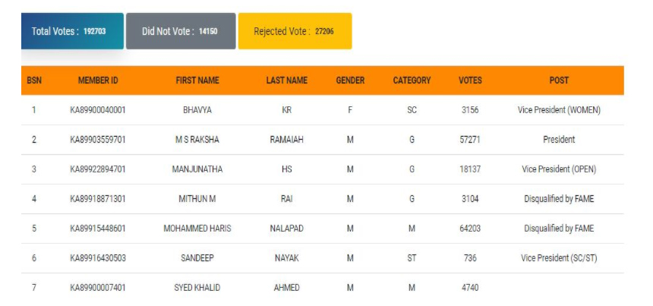Click the CATEGORY column header

point(412,80)
